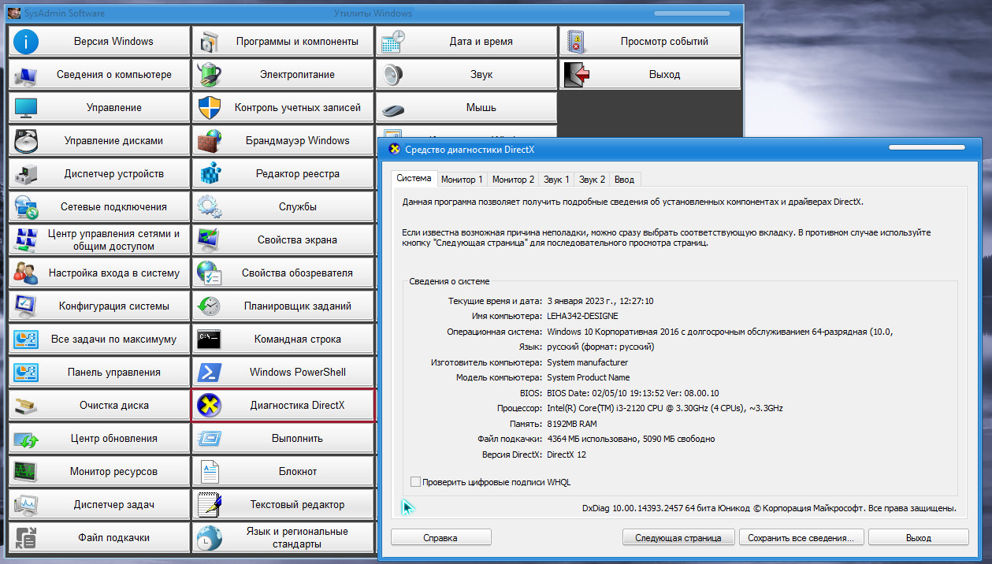992x564 pixels.
Task: Click the Справка button in DirectX dialog
Action: (x=440, y=538)
